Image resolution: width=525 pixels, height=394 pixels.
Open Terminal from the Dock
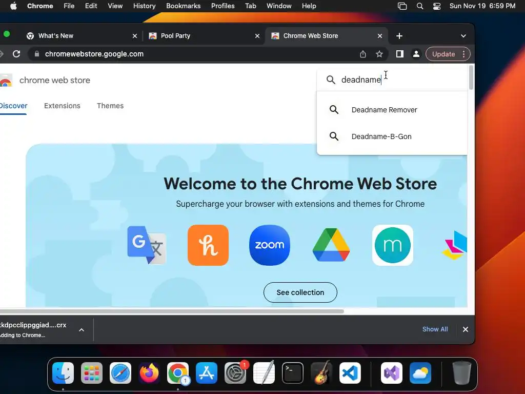click(x=293, y=373)
